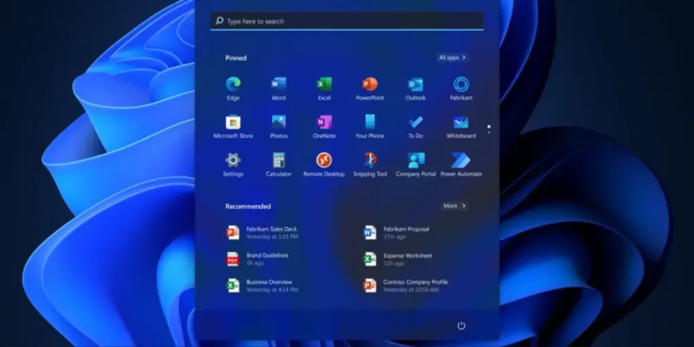
Task: Open Brand Guidelines PDF
Action: pyautogui.click(x=258, y=259)
